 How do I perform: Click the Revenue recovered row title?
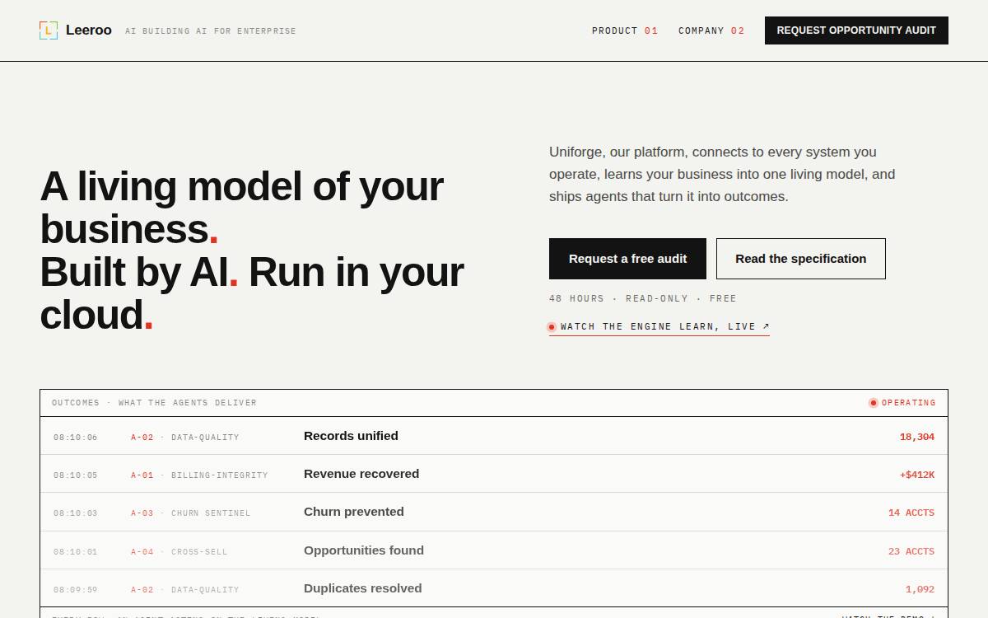[361, 474]
